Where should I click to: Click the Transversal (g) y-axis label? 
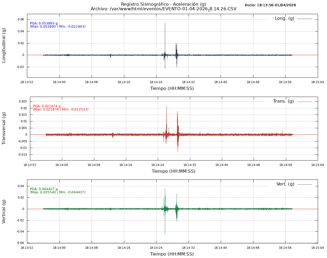tap(4, 128)
